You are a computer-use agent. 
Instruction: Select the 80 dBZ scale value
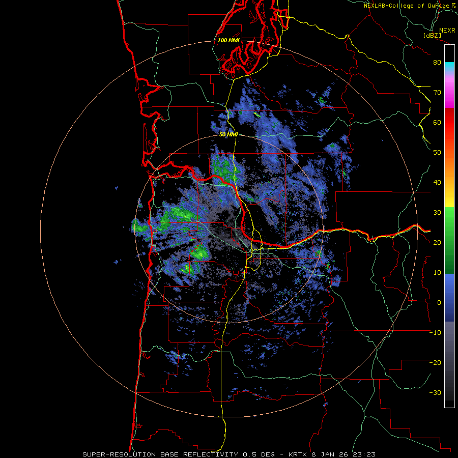coord(437,63)
